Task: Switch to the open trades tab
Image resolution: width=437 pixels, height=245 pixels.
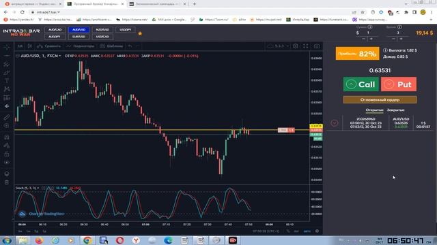Action: coord(374,110)
